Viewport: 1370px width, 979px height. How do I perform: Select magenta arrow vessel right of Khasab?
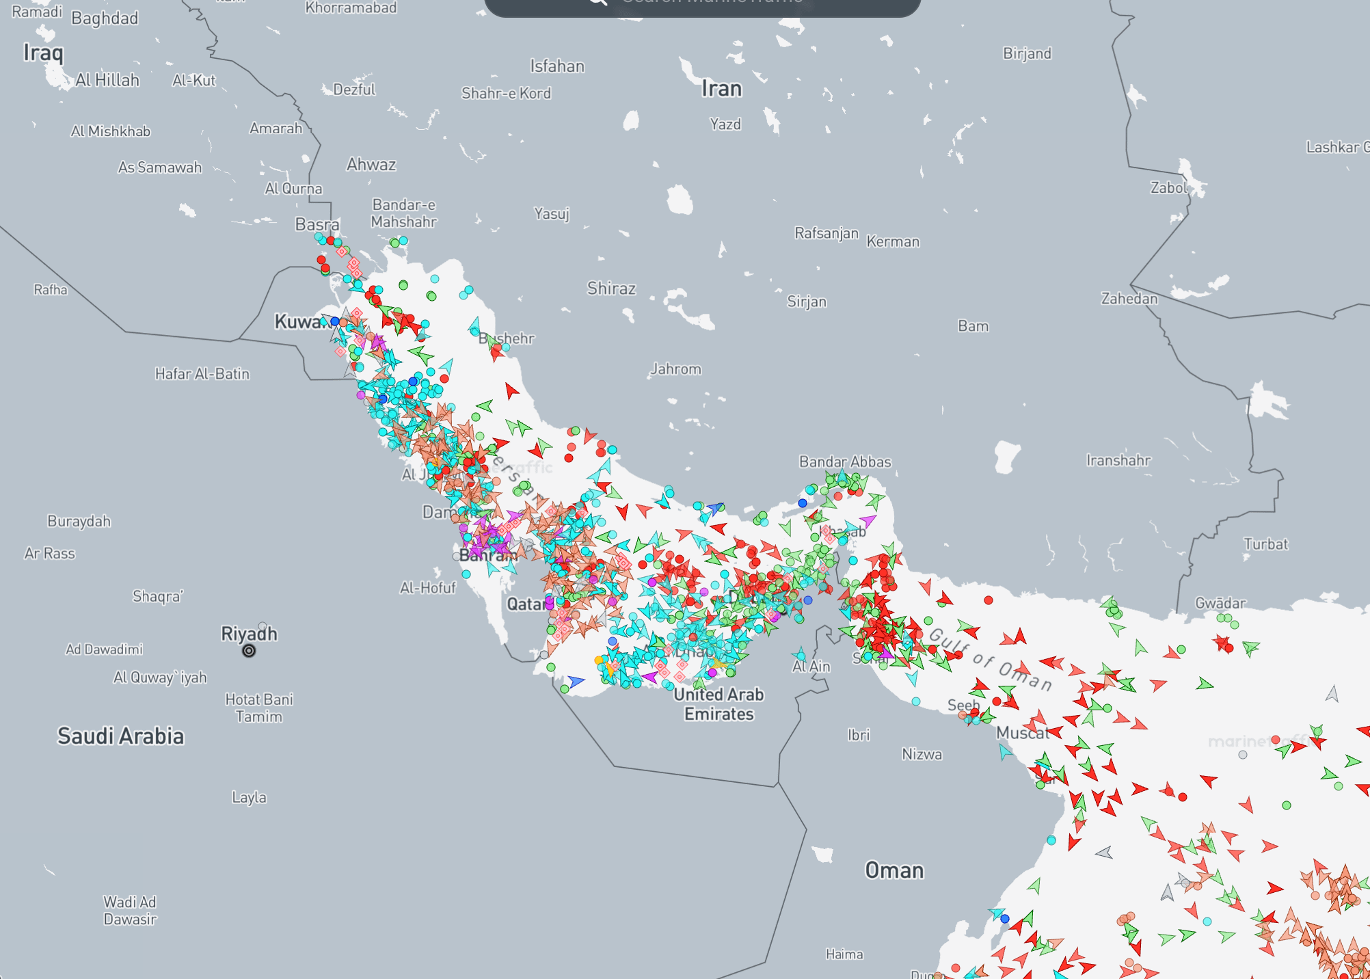click(x=868, y=522)
